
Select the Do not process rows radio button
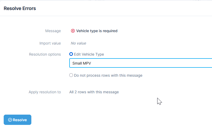pos(71,75)
